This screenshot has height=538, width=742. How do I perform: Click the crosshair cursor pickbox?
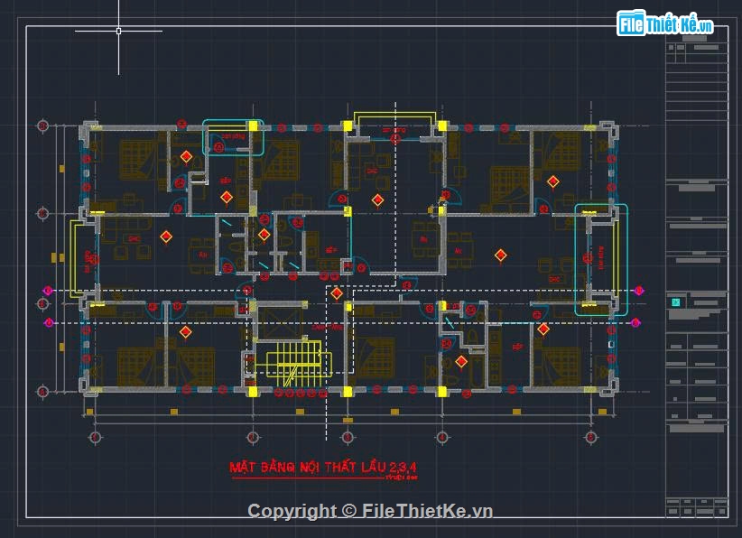pyautogui.click(x=118, y=32)
